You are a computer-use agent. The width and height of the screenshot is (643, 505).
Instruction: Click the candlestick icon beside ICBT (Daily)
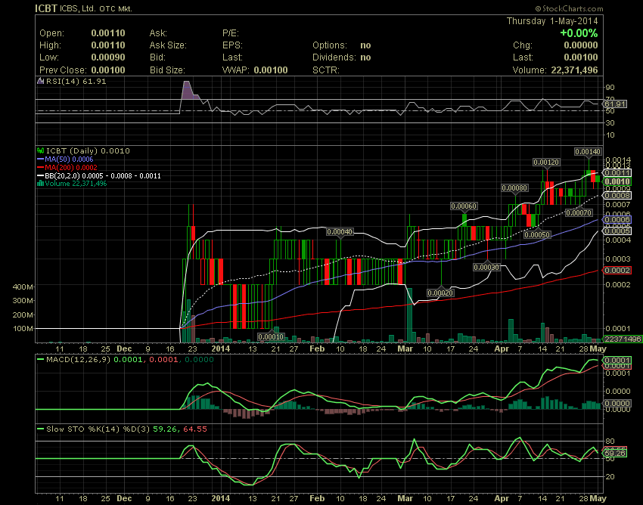pyautogui.click(x=40, y=150)
